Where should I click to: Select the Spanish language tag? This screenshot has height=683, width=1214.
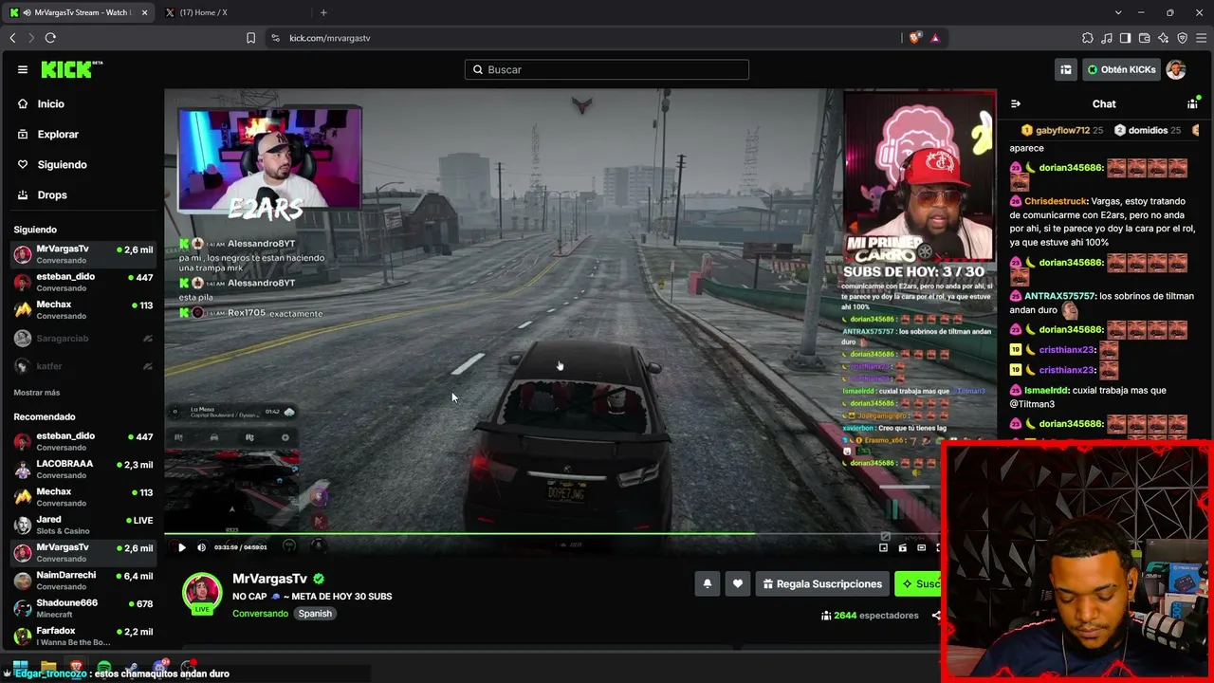point(315,614)
